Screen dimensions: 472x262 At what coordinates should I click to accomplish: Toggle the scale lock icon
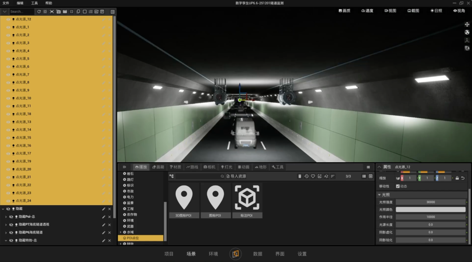coord(457,178)
